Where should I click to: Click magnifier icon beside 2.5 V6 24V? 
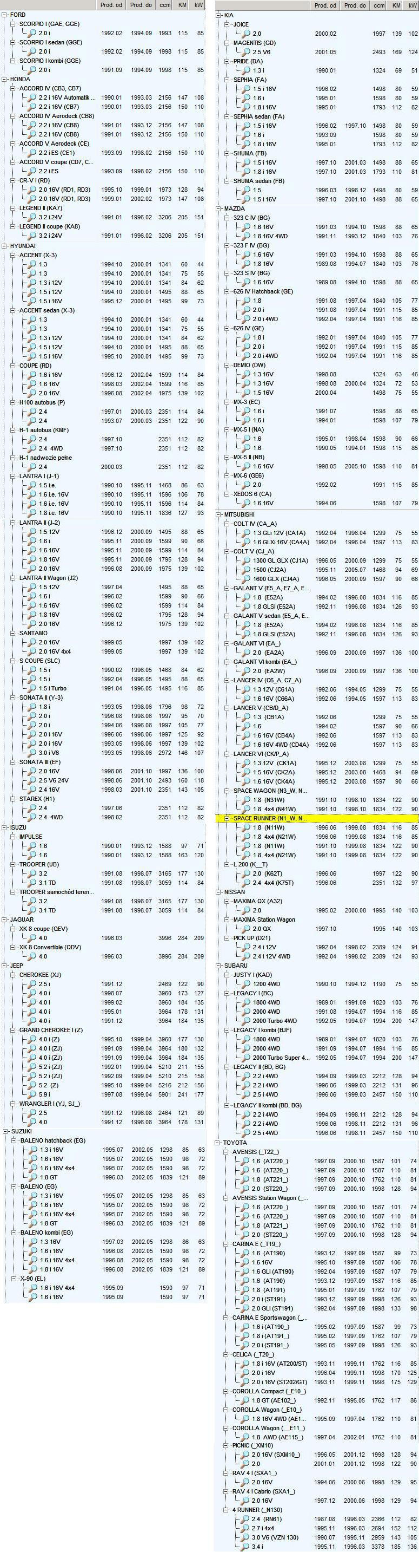pos(32,781)
